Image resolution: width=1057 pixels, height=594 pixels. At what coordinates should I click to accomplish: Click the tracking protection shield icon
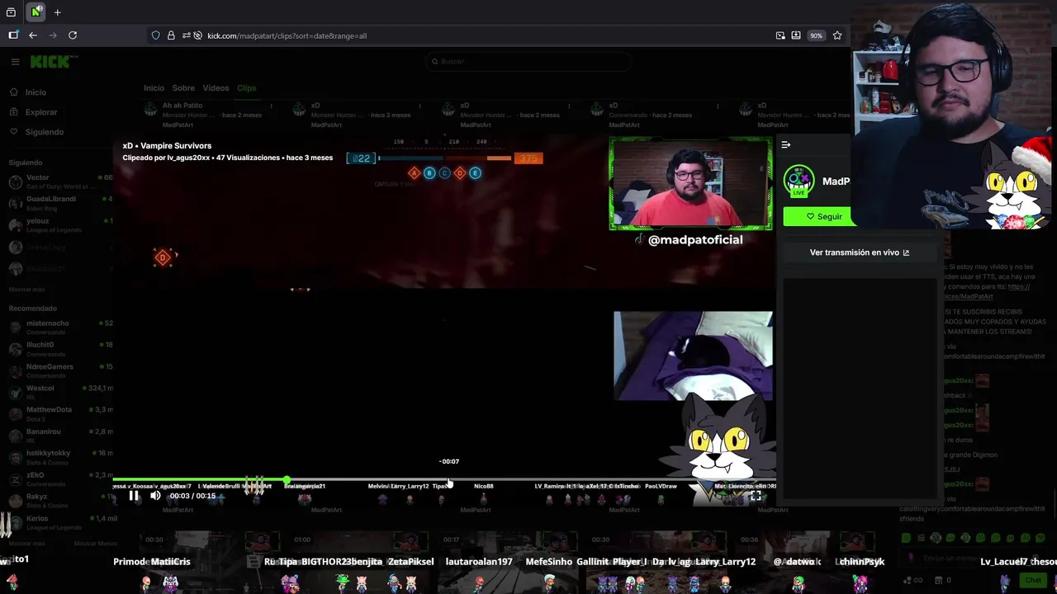coord(155,35)
